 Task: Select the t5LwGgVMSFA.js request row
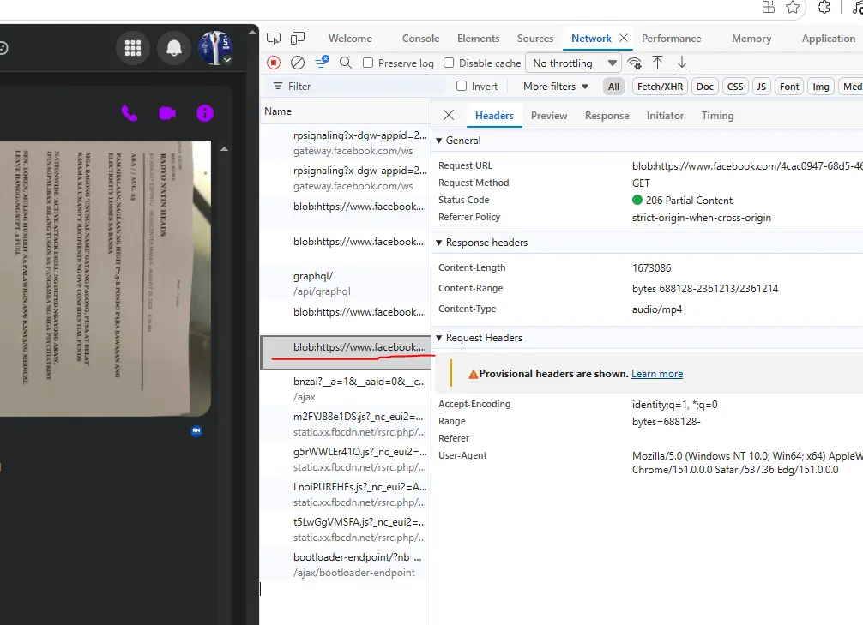click(x=345, y=530)
